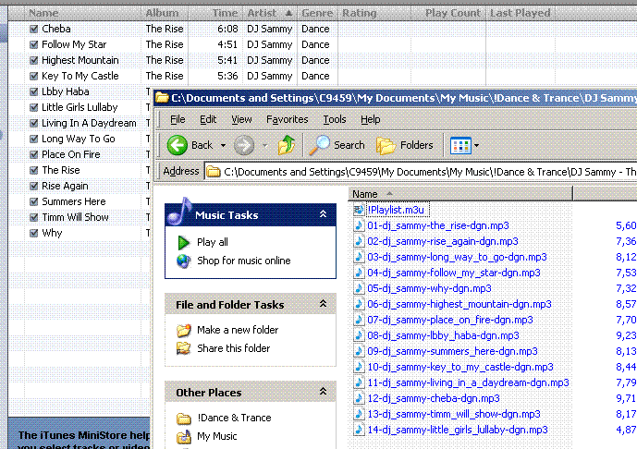The width and height of the screenshot is (637, 449).
Task: Open the View menu in Explorer
Action: click(x=241, y=119)
